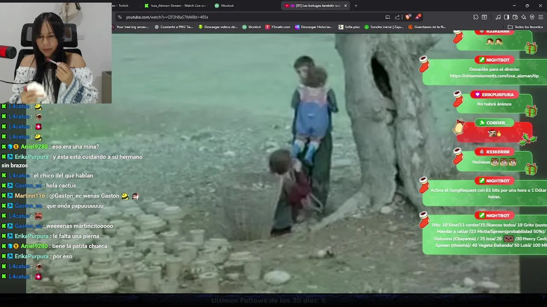The image size is (547, 307).
Task: Open 'Descargar videos de...' bookmark
Action: (x=218, y=27)
